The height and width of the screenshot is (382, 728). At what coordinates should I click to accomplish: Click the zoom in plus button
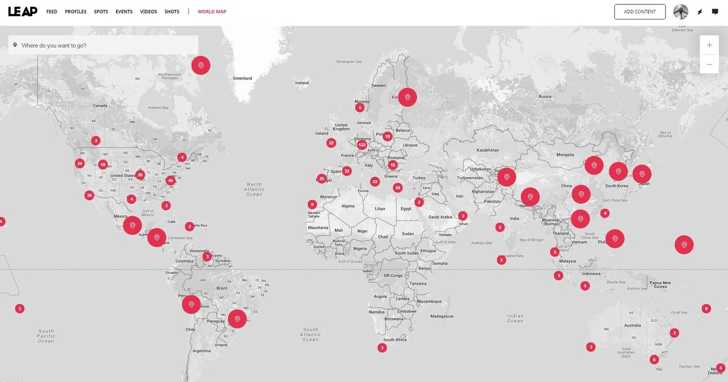[x=709, y=45]
